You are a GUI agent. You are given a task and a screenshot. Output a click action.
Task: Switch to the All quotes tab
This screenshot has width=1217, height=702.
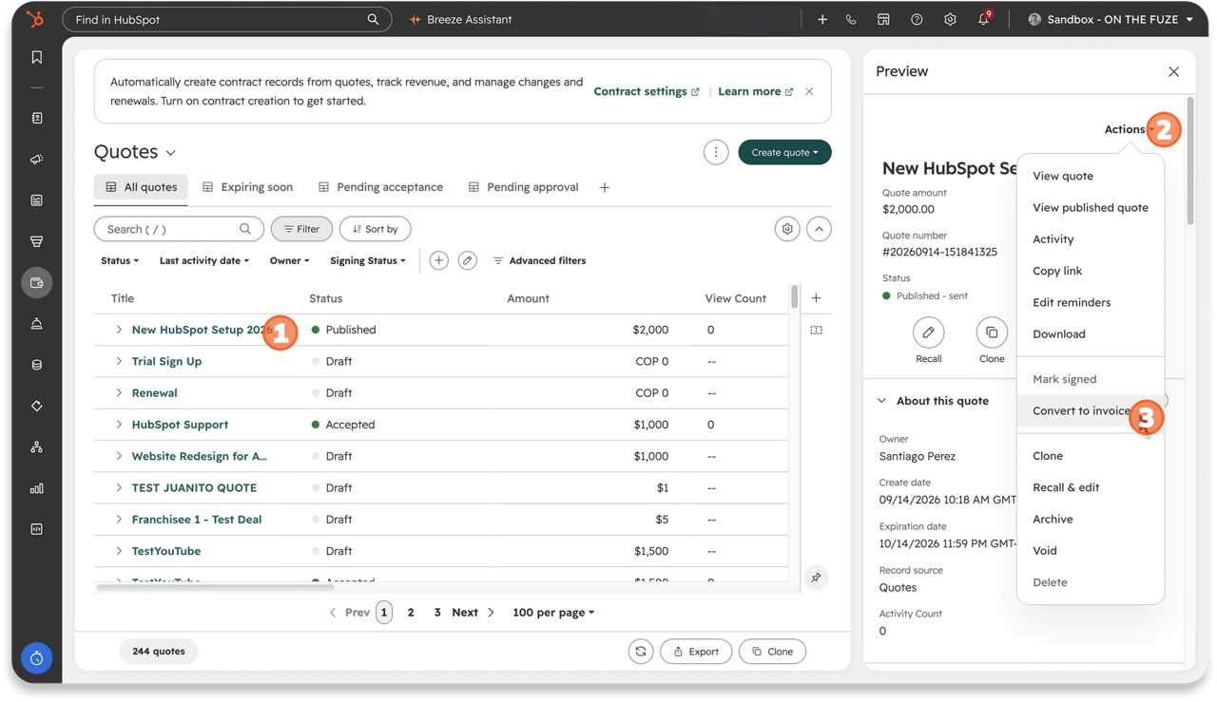coord(141,187)
